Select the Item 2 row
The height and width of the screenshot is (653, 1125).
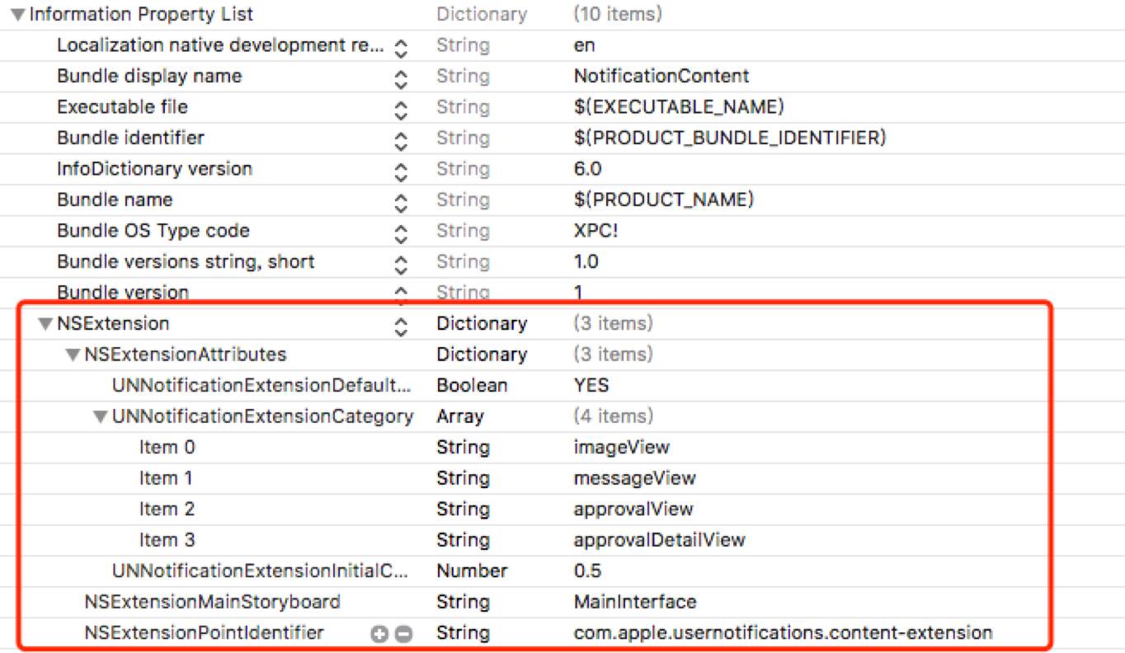(167, 510)
